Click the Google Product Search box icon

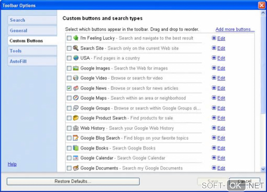pos(76,118)
